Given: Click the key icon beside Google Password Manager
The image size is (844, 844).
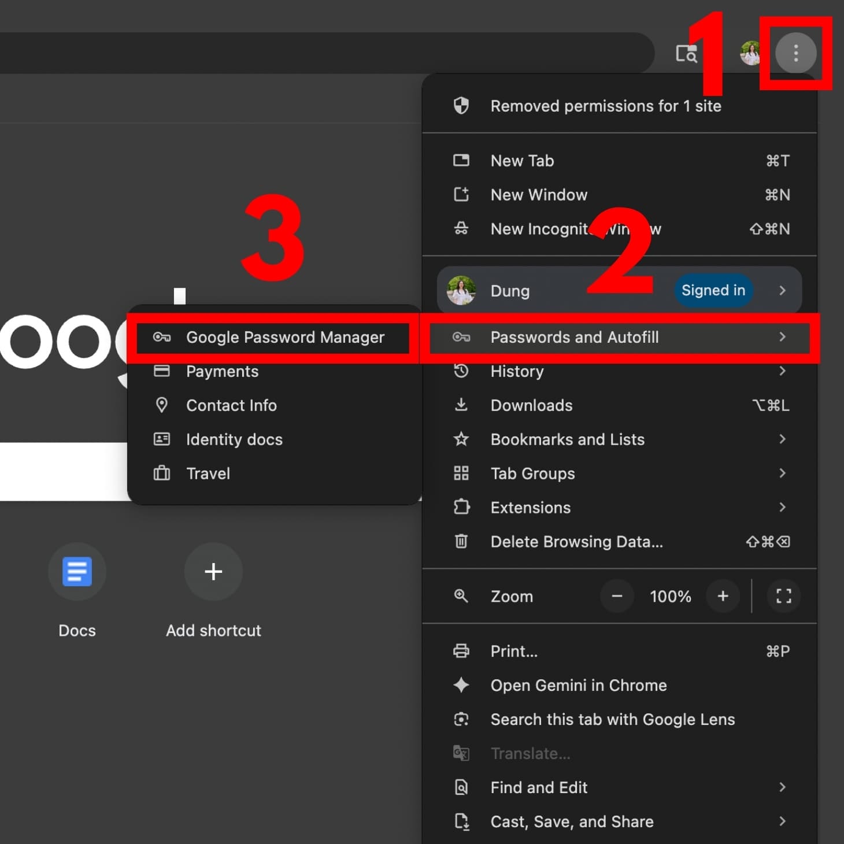Looking at the screenshot, I should 161,337.
